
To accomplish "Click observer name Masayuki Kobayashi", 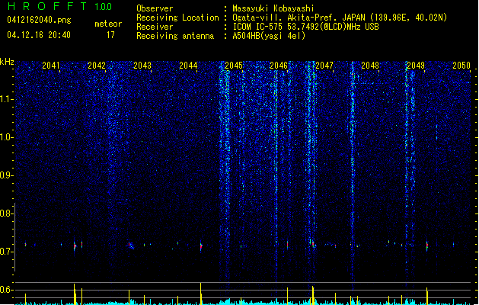I will [x=273, y=8].
